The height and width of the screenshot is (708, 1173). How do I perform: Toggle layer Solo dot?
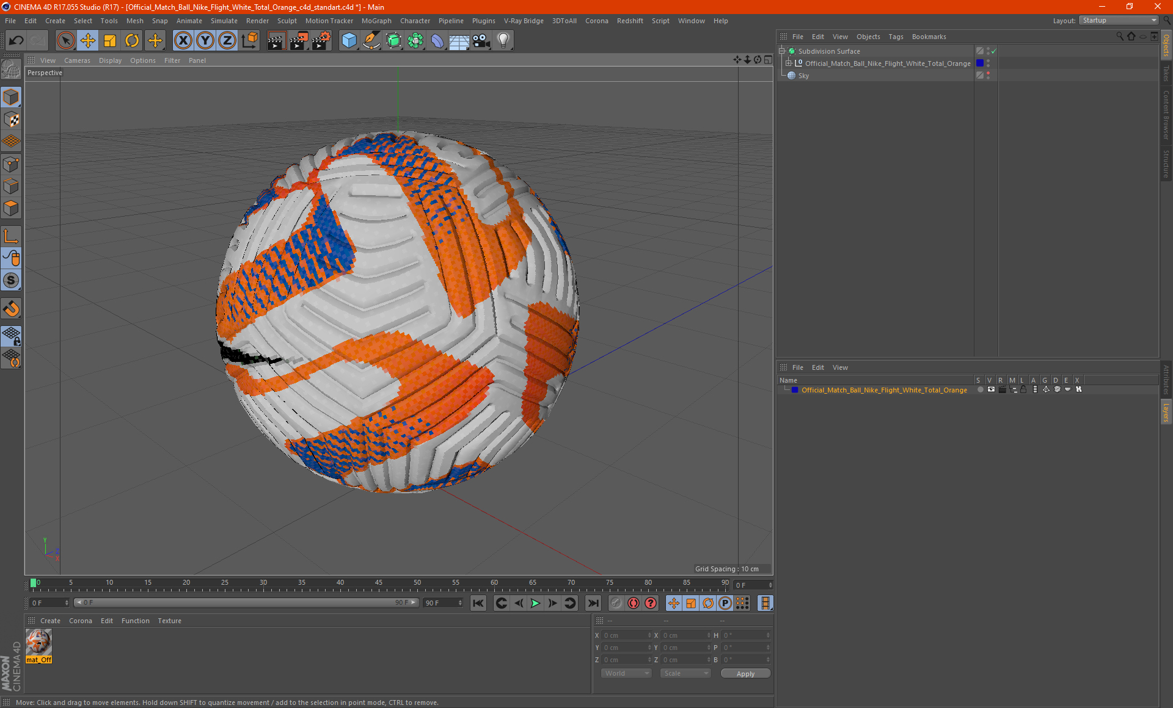click(x=981, y=389)
